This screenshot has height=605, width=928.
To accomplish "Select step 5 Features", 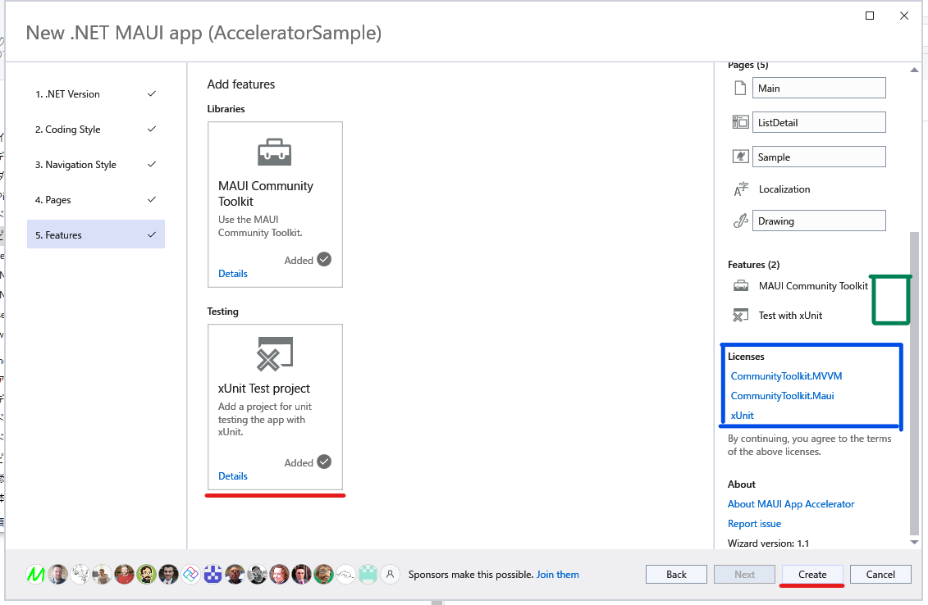I will [96, 234].
